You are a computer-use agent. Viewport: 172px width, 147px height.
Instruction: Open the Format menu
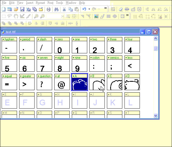click(40, 3)
